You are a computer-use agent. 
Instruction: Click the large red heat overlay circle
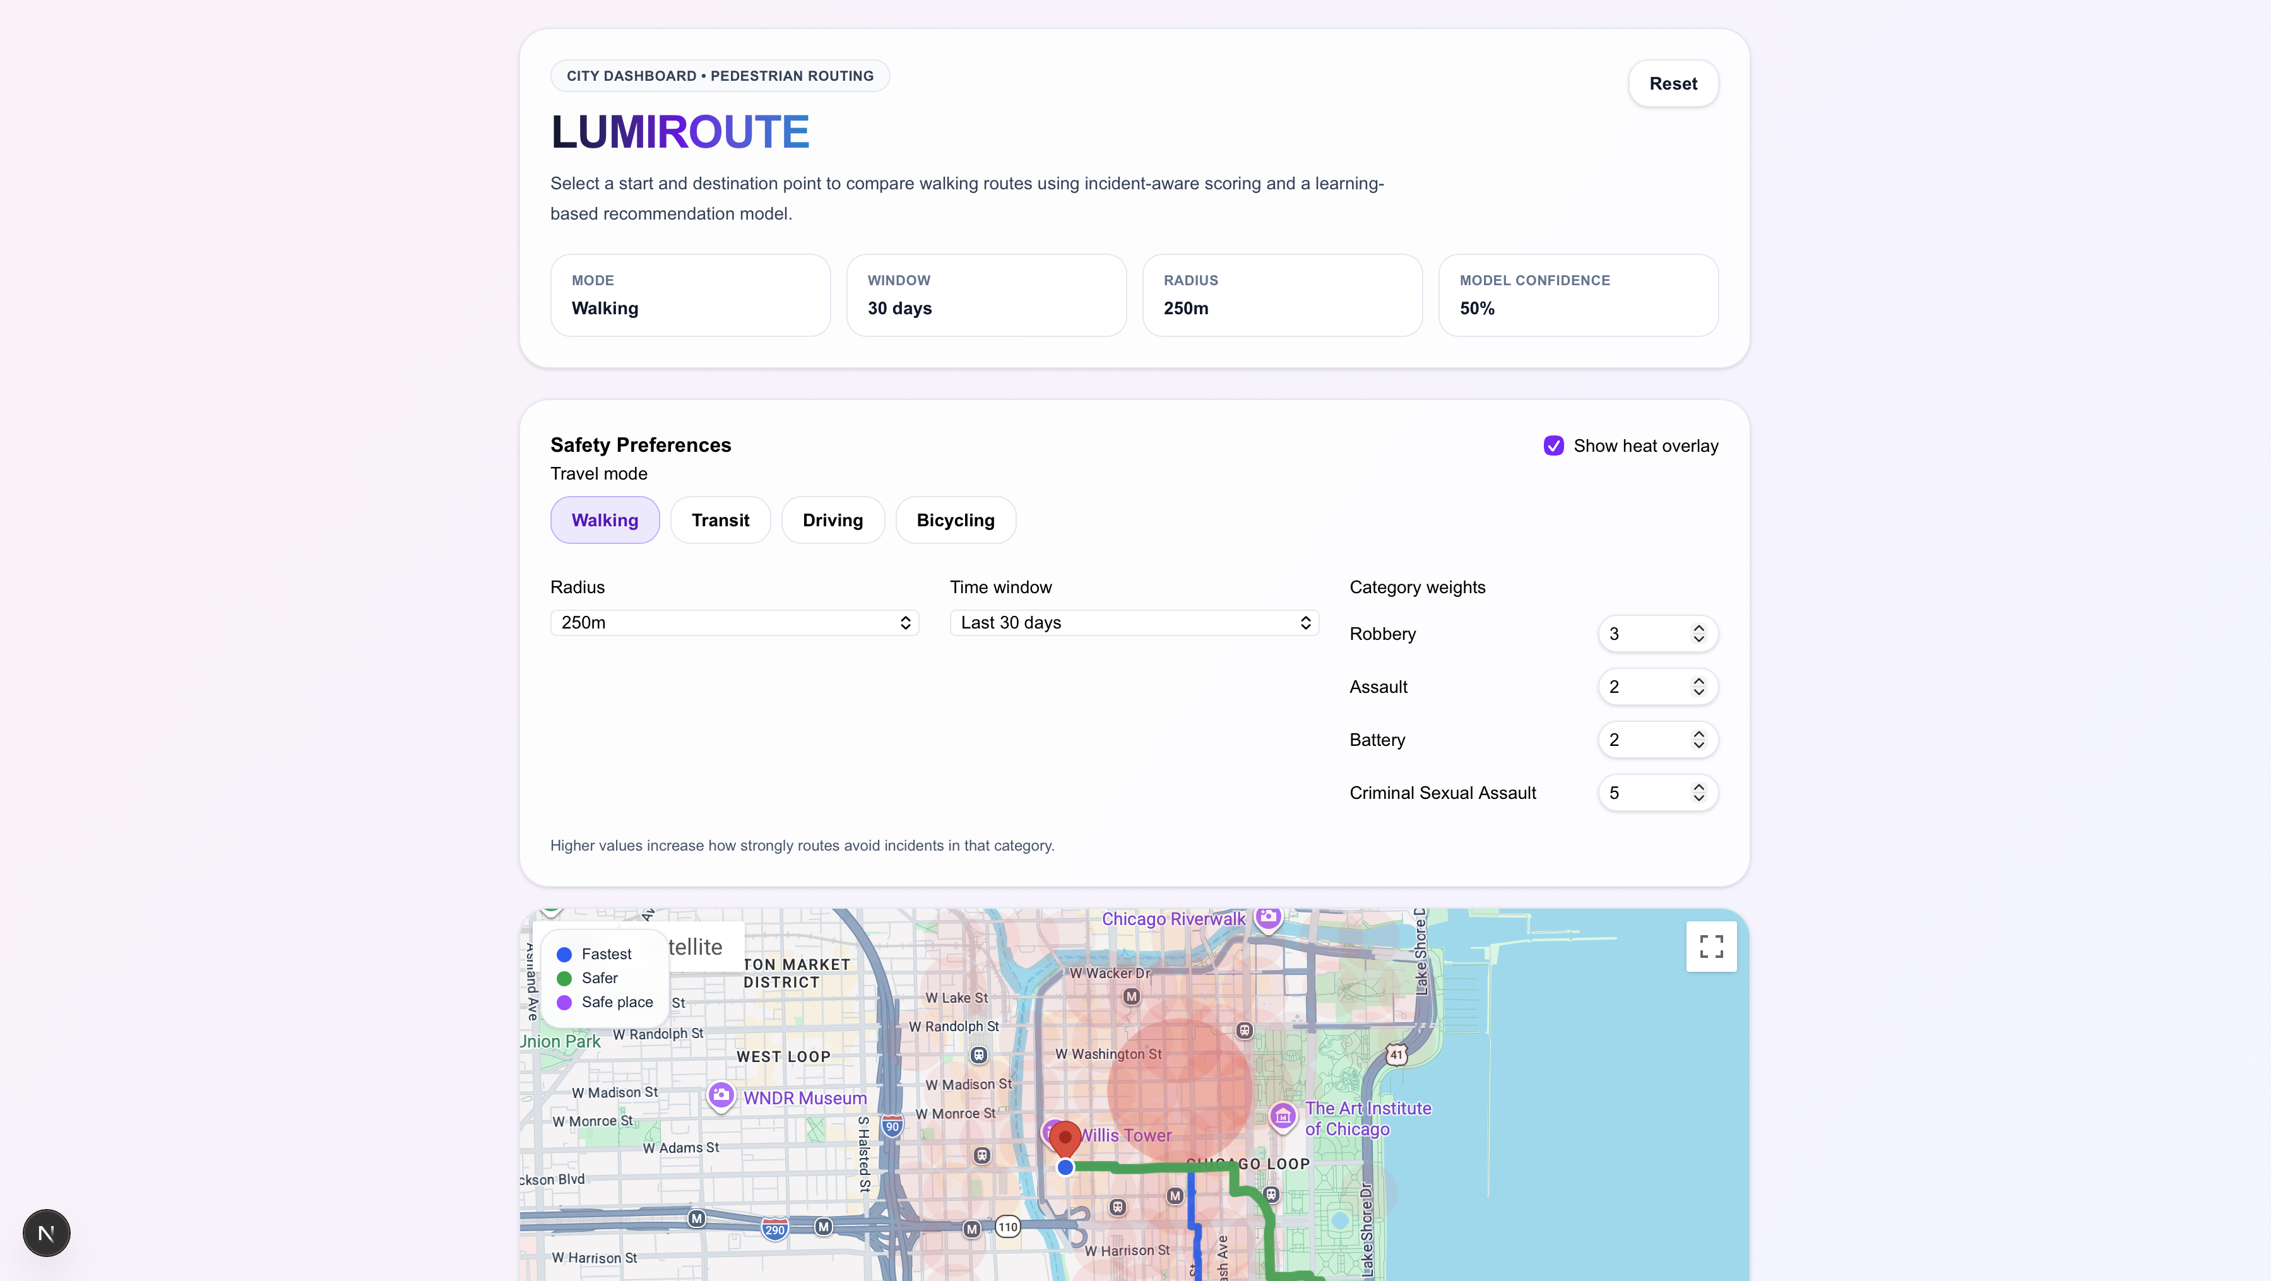tap(1180, 1089)
